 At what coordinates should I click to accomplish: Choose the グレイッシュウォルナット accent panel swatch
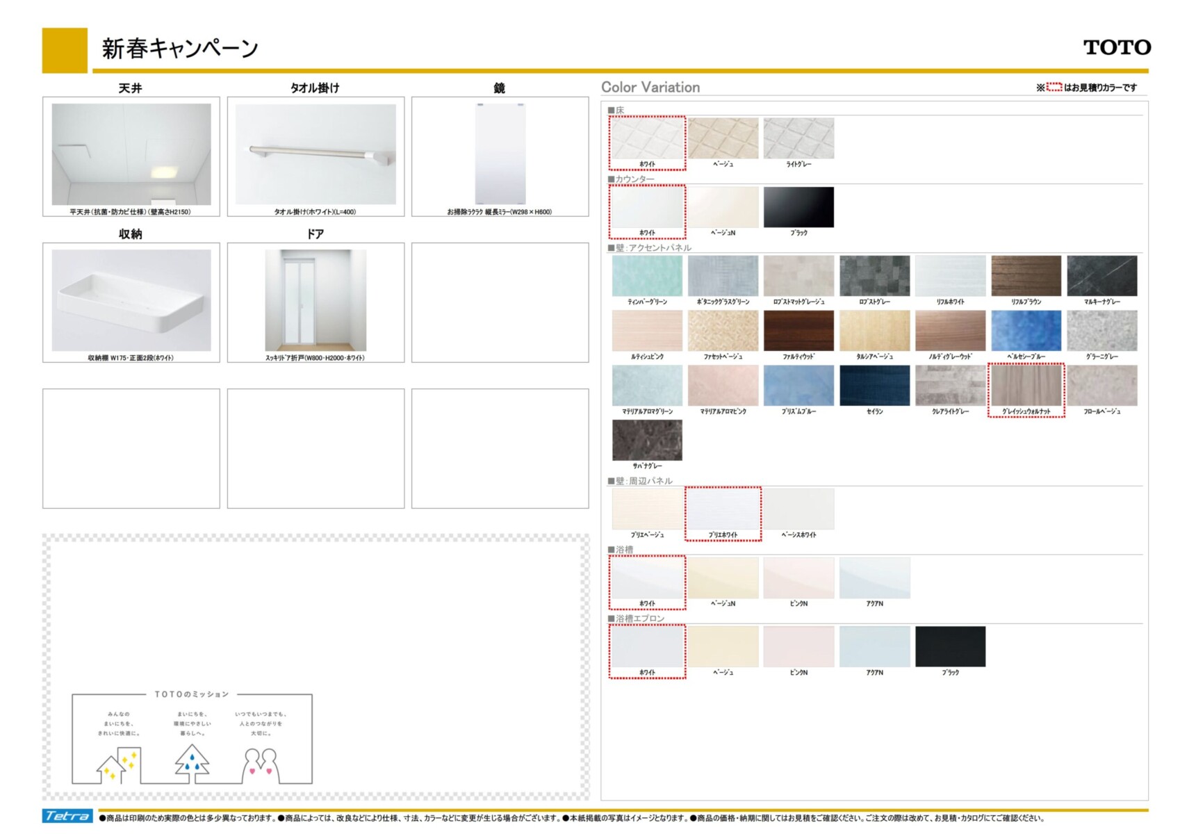tap(1026, 386)
